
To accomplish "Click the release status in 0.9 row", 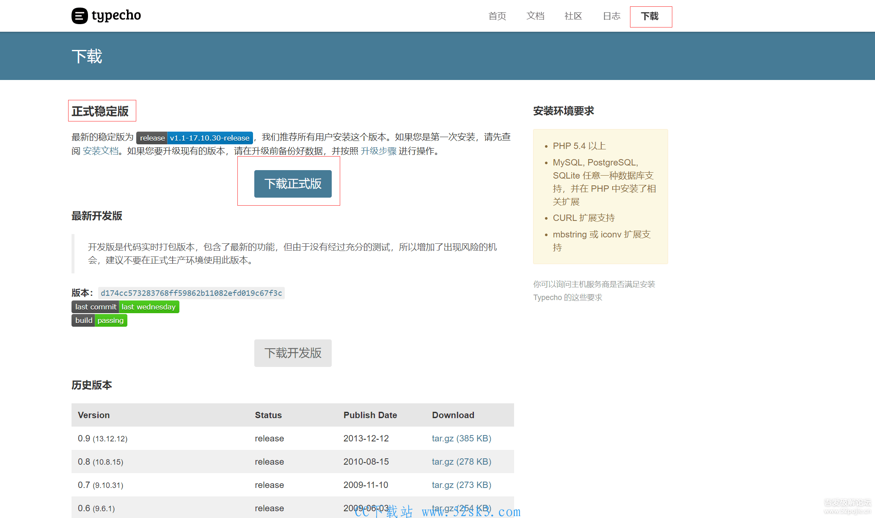I will 269,438.
